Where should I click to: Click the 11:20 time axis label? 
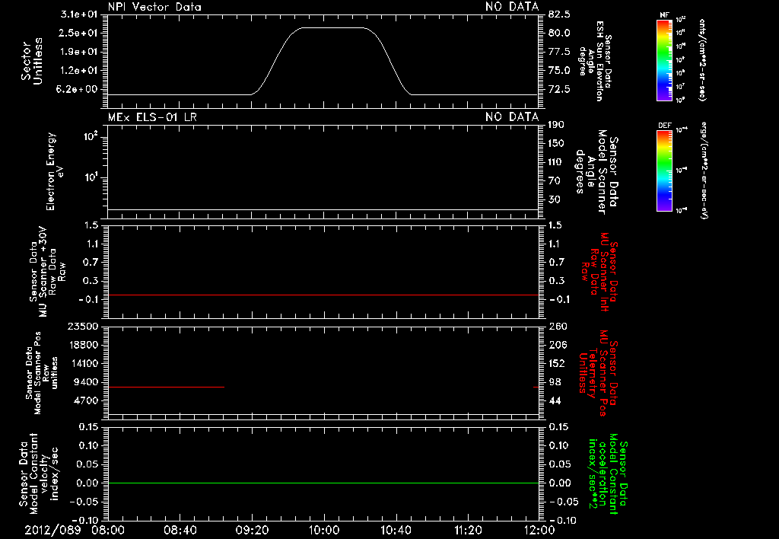click(x=468, y=530)
